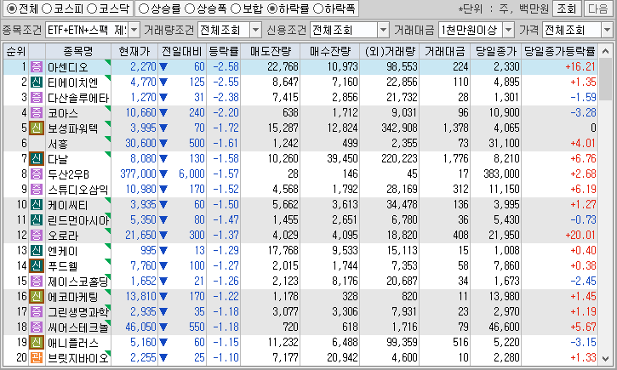Click the down arrow icon in 두산2우B row

[x=163, y=174]
